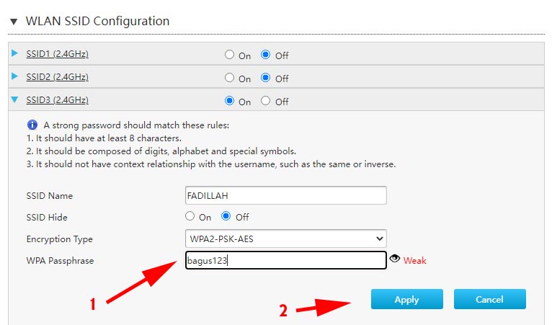Screen dimensions: 552x325
Task: Select Off radio for SSID1
Action: (265, 55)
